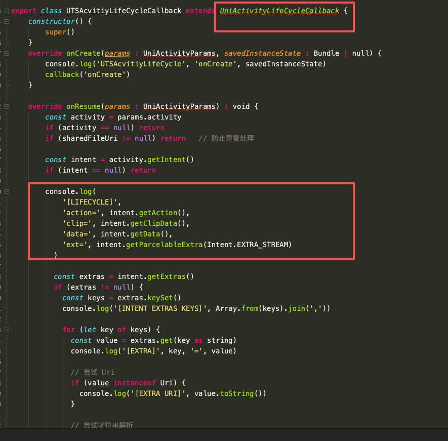Fold the onResume method in gutter
Viewport: 448px width, 441px height.
pyautogui.click(x=7, y=106)
